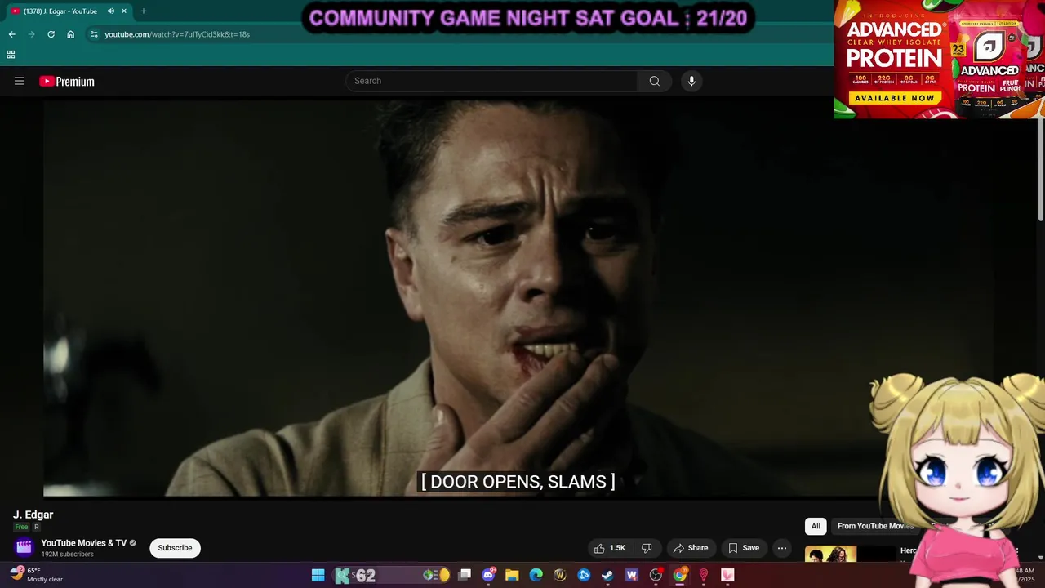
Task: Open the Battle.net taskbar icon
Action: 584,576
